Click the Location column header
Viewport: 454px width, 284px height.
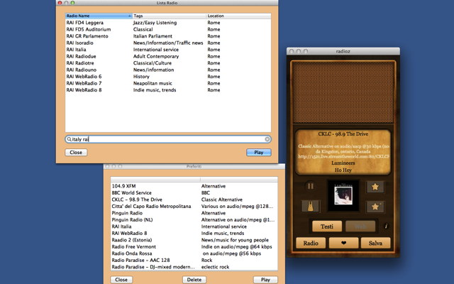pos(238,16)
